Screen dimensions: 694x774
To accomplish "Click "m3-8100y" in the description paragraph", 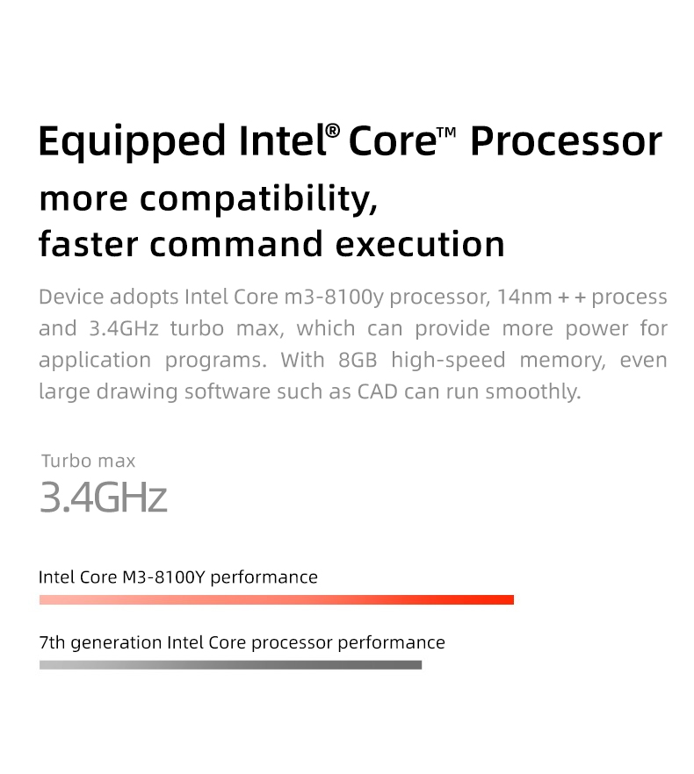I will click(334, 297).
